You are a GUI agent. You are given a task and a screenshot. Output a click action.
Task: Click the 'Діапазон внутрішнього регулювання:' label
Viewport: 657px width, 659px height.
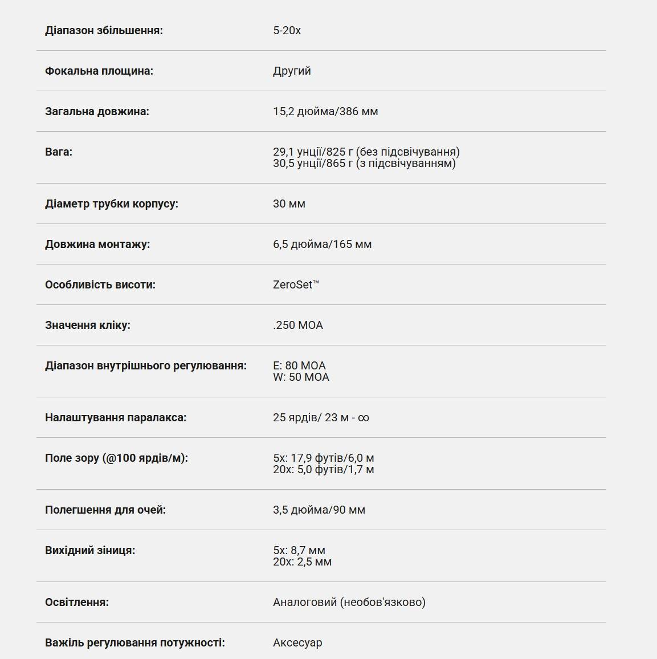(x=146, y=366)
